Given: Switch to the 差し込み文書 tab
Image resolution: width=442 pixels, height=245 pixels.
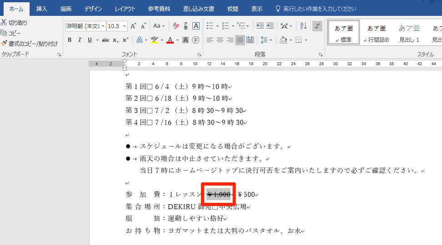Looking at the screenshot, I should [x=198, y=9].
